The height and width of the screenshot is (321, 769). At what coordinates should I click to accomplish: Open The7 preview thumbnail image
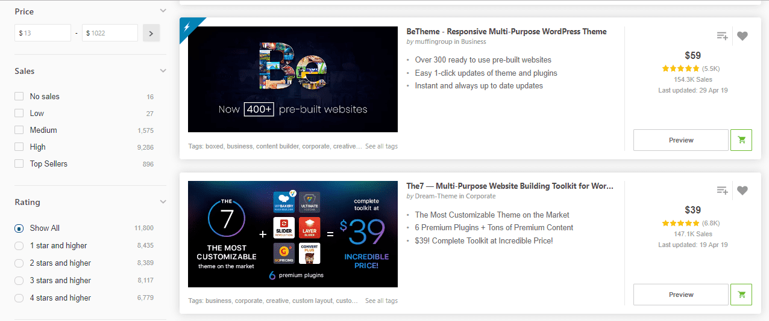(293, 234)
